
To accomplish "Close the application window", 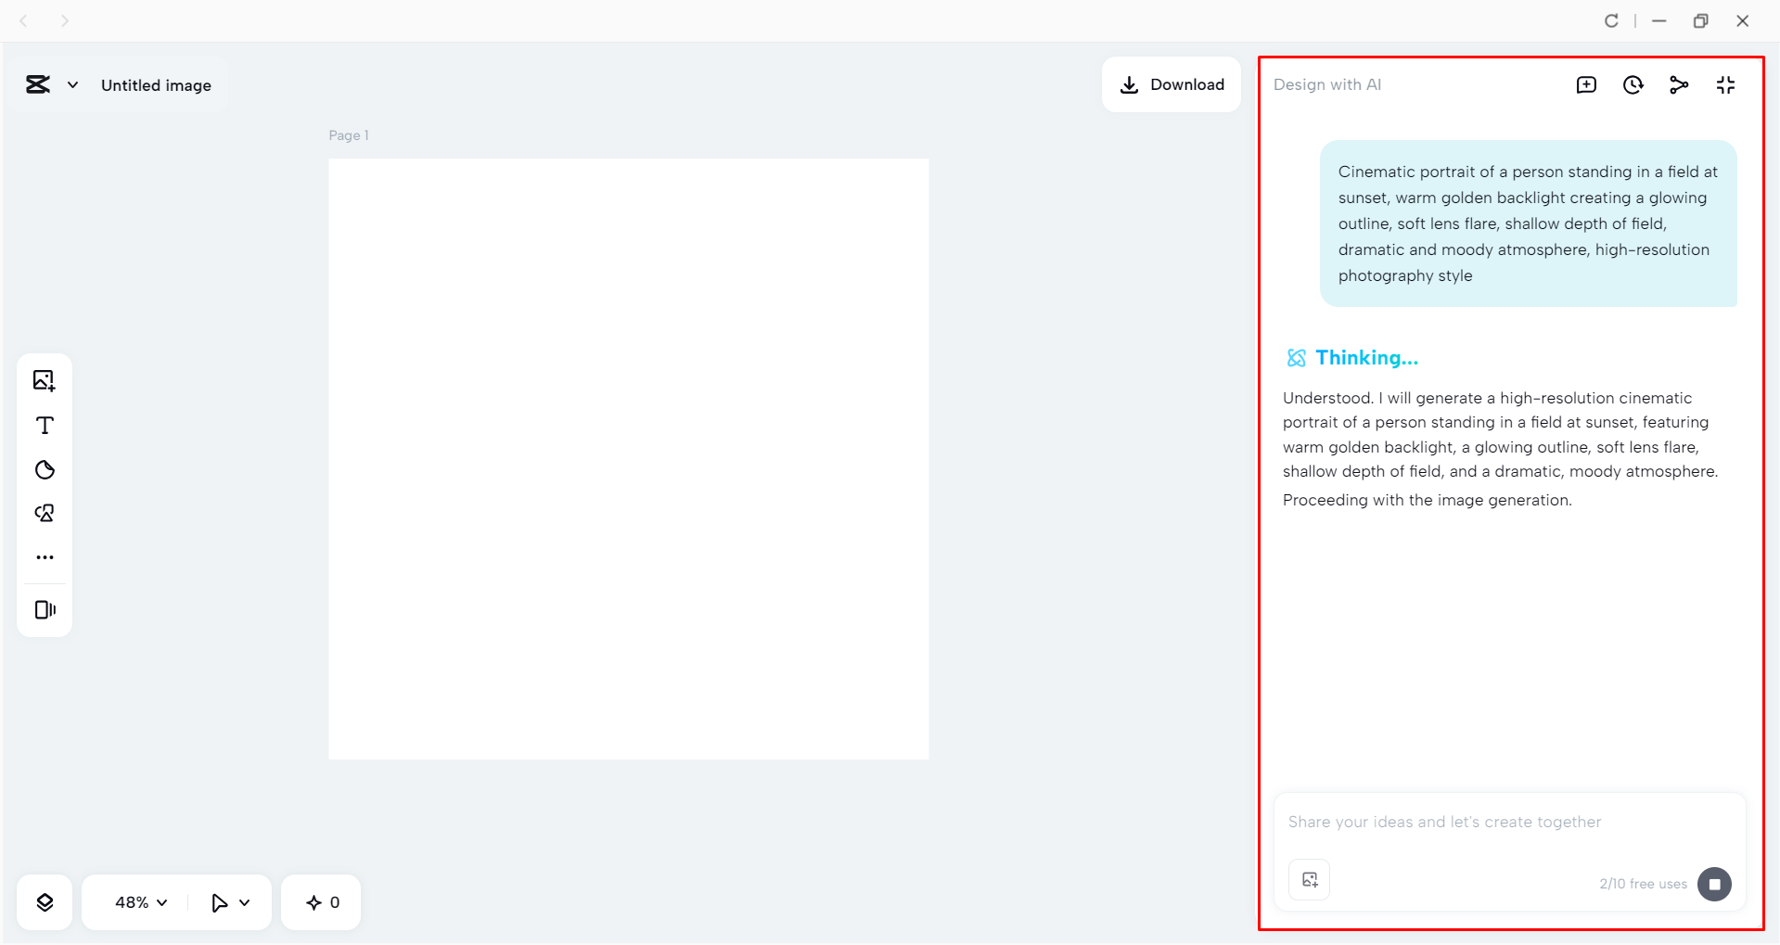I will [x=1742, y=20].
